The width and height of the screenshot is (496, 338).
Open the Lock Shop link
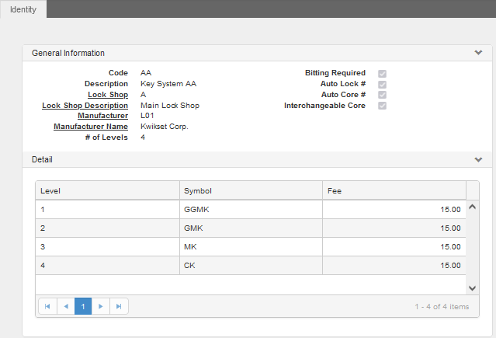click(x=108, y=95)
